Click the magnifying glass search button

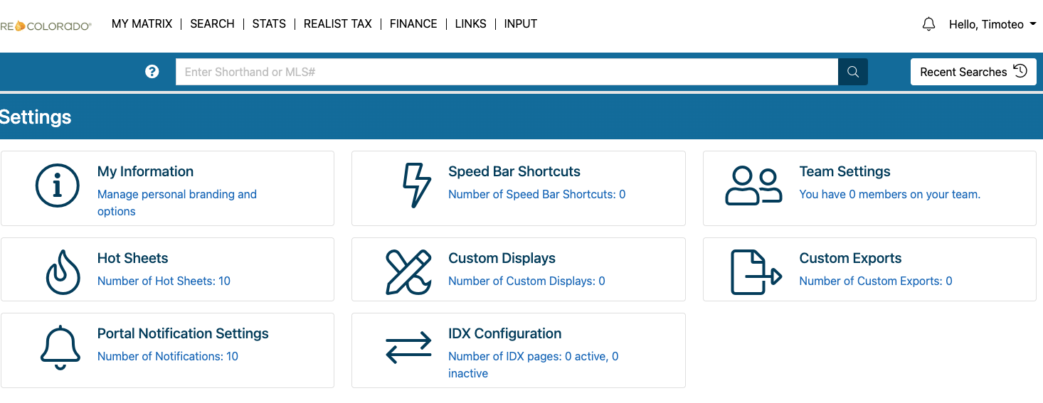[x=853, y=72]
